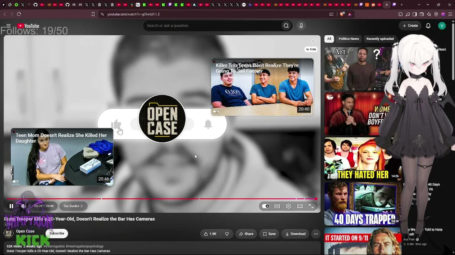Watch 'Killer Trio Teens' end screen video
This screenshot has width=455, height=255.
(262, 87)
